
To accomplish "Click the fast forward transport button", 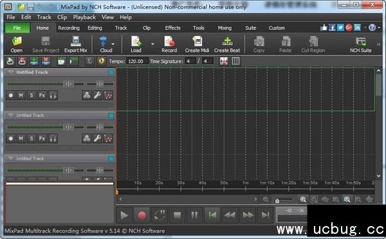I will coord(248,215).
